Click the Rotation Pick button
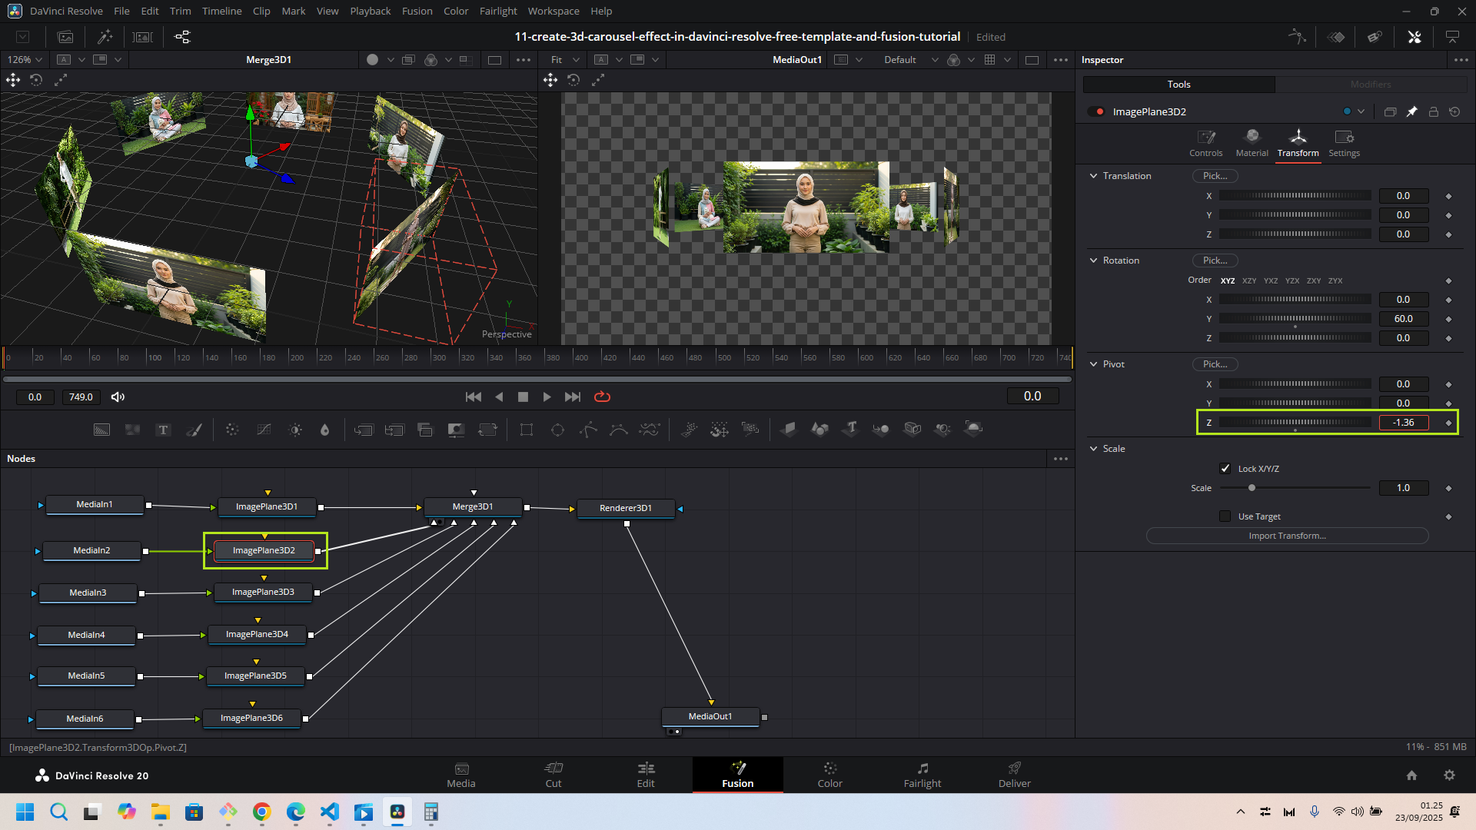Screen dimensions: 1476x830 (1215, 261)
